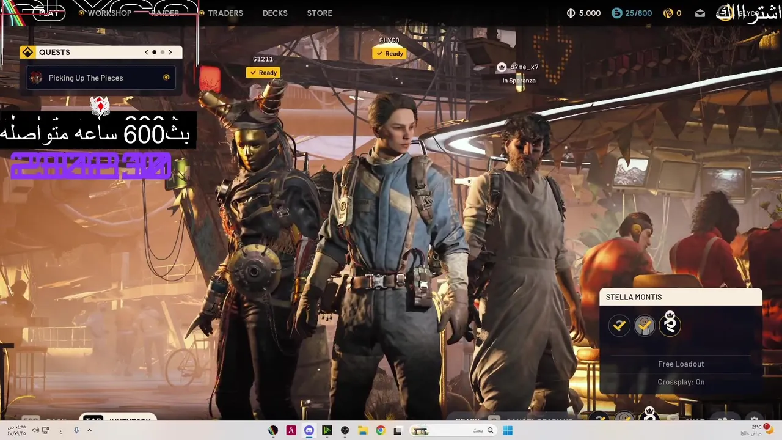Click the STELLA MONTIS map header
This screenshot has height=440, width=782.
[x=681, y=297]
